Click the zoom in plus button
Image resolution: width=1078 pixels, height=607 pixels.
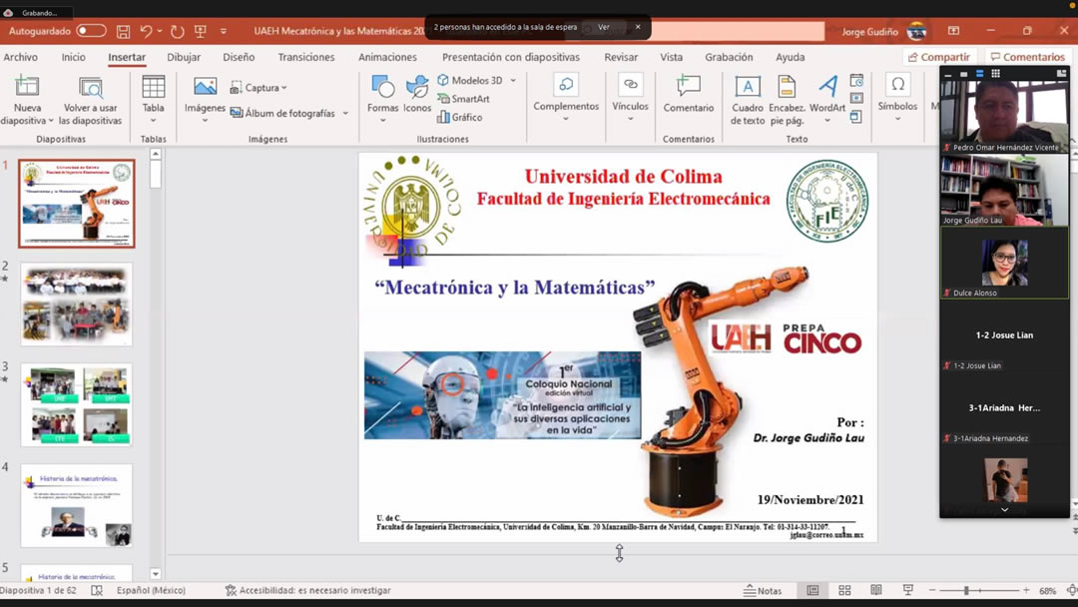[1026, 590]
